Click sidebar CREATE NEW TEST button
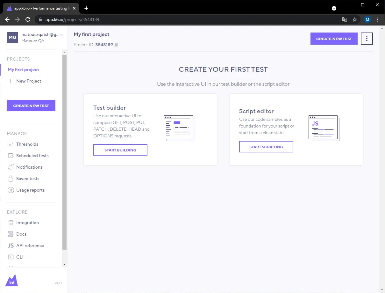Image resolution: width=385 pixels, height=293 pixels. coord(31,106)
